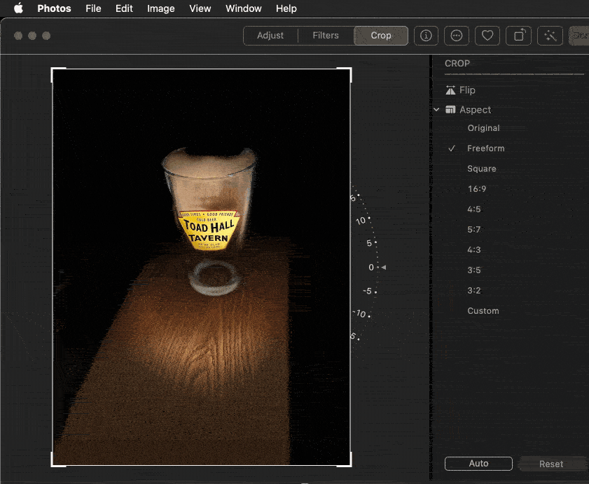The height and width of the screenshot is (484, 589).
Task: Open the Help menu
Action: point(286,8)
